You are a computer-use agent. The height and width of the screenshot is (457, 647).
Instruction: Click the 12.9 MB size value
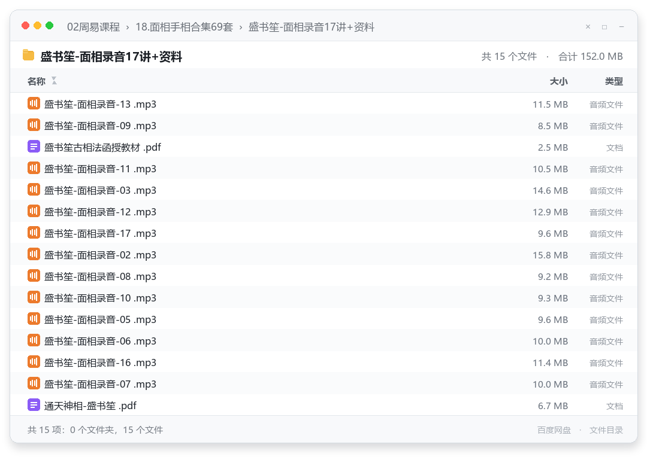[550, 212]
